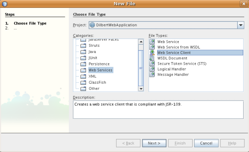Screen dimensions: 249x152
Task: Click the WSDL Document icon
Action: tap(152, 58)
